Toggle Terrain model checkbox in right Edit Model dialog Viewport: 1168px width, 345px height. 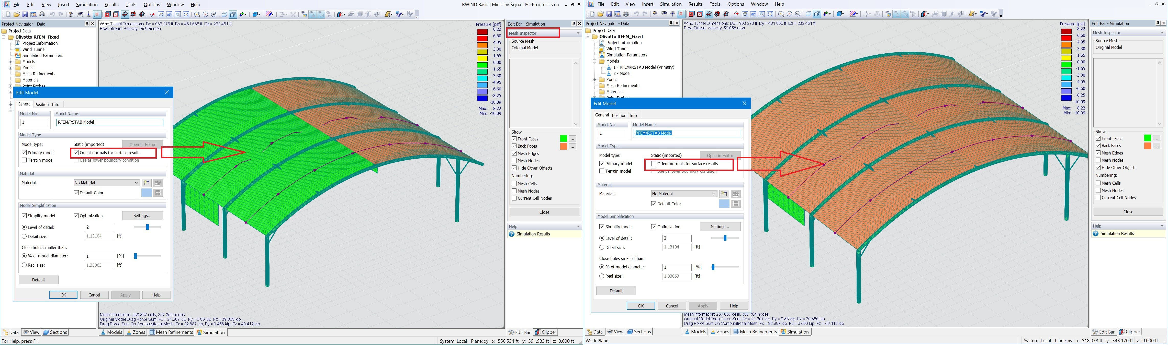click(x=602, y=171)
